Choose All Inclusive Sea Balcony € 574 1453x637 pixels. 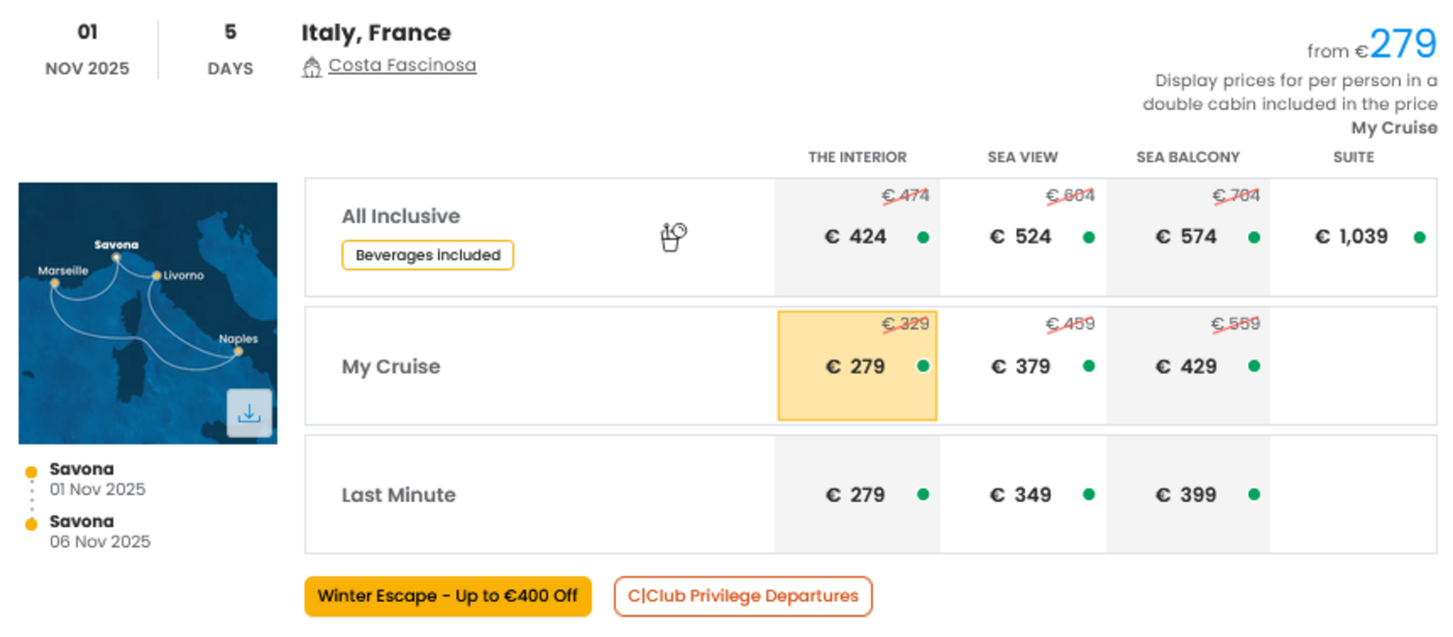tap(1188, 237)
